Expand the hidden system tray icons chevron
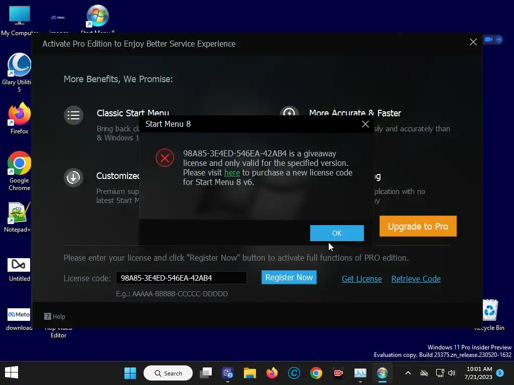Image resolution: width=514 pixels, height=385 pixels. pyautogui.click(x=408, y=373)
